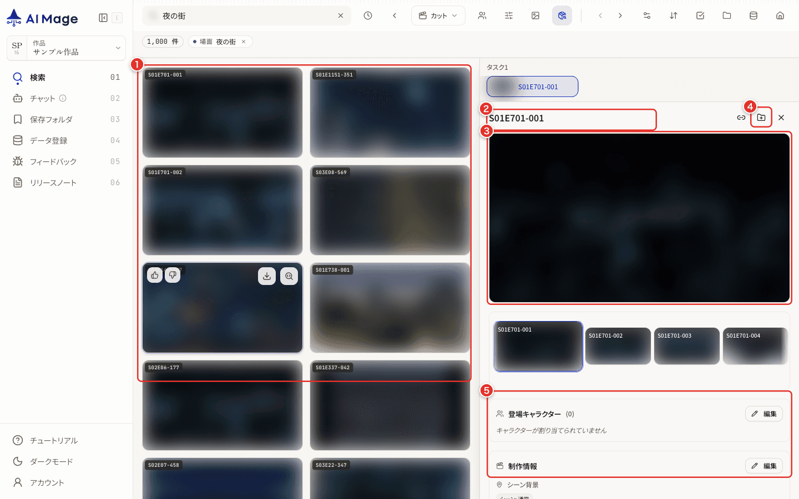Select filmstrip thumbnail S01E701-003
Screen dimensions: 799x499
coord(687,346)
